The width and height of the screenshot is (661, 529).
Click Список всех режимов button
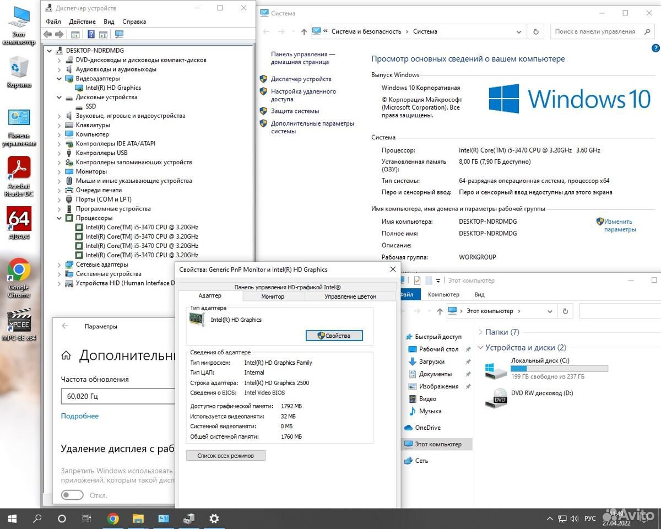226,456
